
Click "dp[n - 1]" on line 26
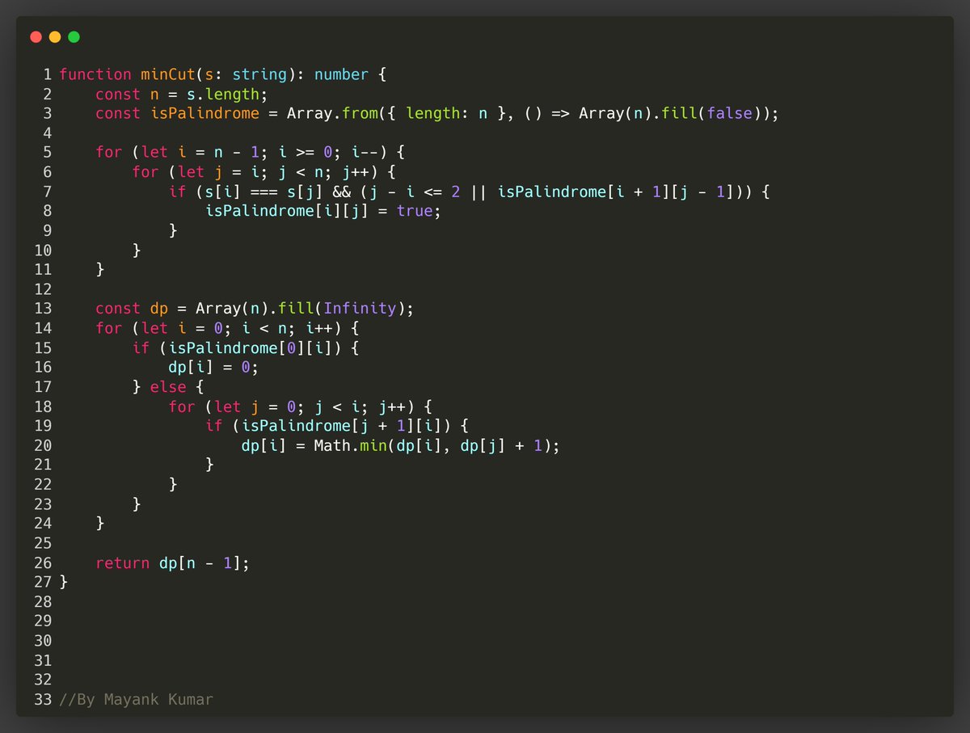200,562
